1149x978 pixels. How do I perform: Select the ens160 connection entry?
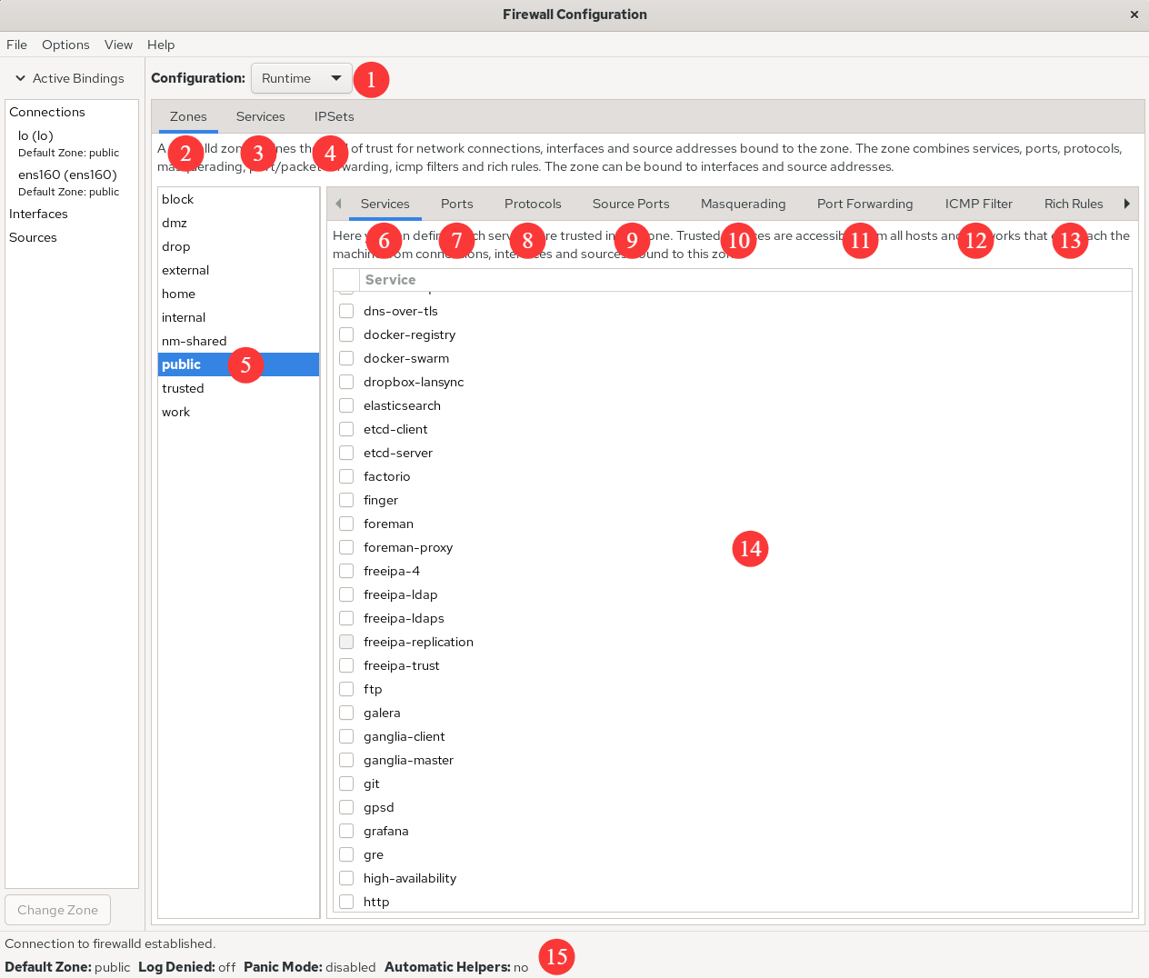pos(67,175)
